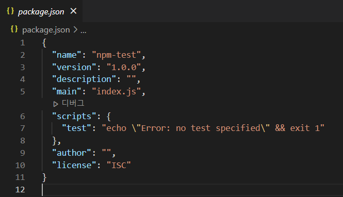Click the "scripts" key
Screen dimensions: 343x197
click(x=74, y=117)
